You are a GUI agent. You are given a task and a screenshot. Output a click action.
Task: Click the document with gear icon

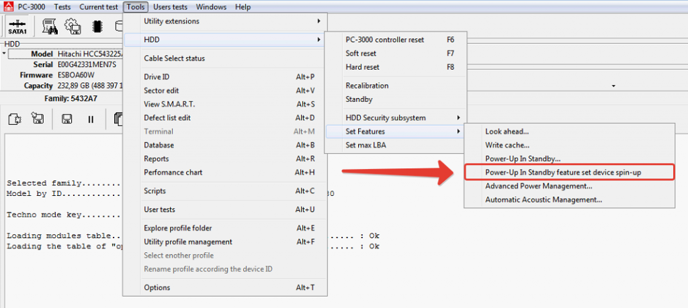pos(14,119)
